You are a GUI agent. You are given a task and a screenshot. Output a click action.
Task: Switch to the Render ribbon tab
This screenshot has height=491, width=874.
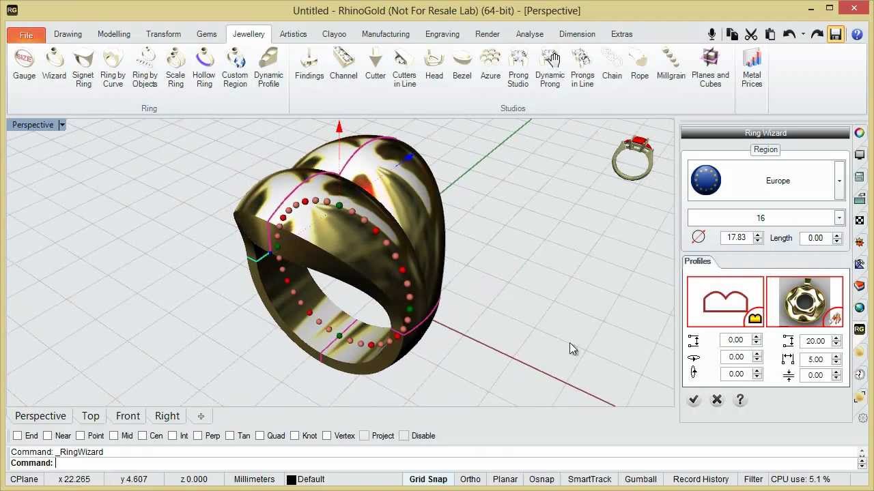(488, 34)
